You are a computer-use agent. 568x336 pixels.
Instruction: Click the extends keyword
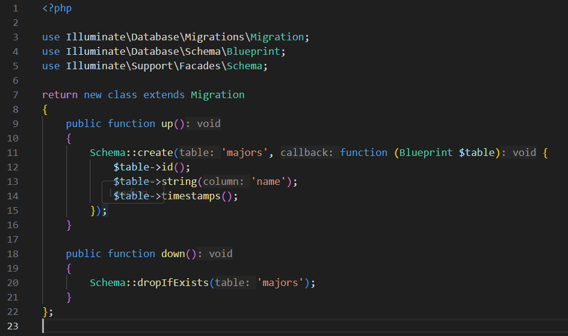(164, 95)
